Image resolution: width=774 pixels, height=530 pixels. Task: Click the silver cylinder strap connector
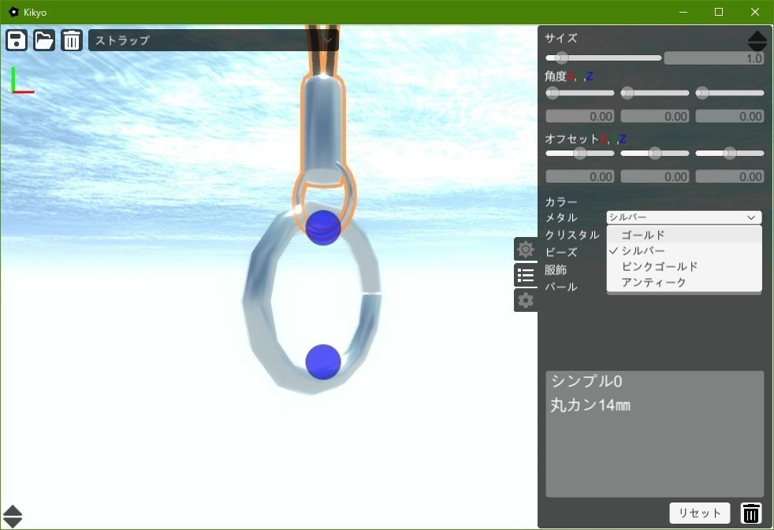pyautogui.click(x=323, y=131)
